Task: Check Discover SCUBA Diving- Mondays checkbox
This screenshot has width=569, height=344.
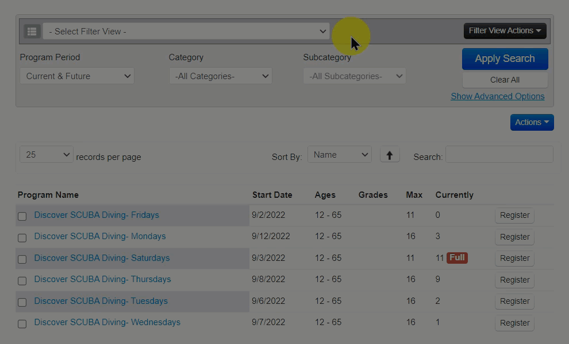Action: pyautogui.click(x=22, y=237)
